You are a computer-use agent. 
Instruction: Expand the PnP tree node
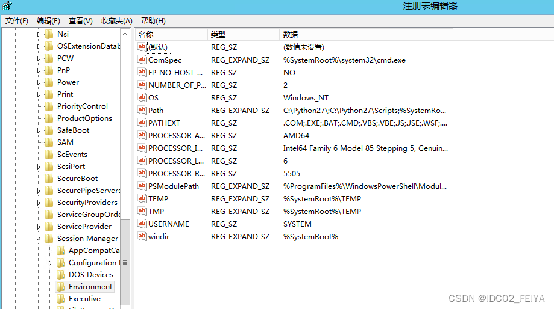(39, 70)
